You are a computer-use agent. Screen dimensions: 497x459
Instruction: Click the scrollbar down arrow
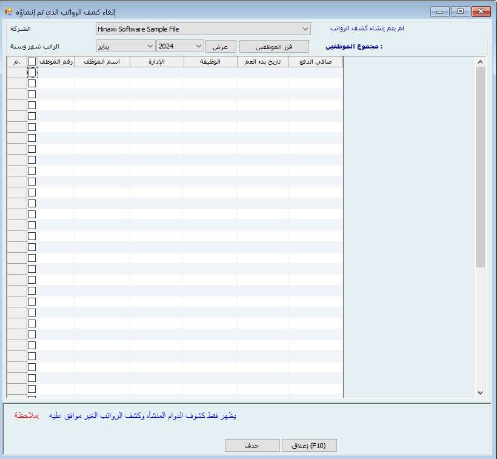[x=481, y=393]
